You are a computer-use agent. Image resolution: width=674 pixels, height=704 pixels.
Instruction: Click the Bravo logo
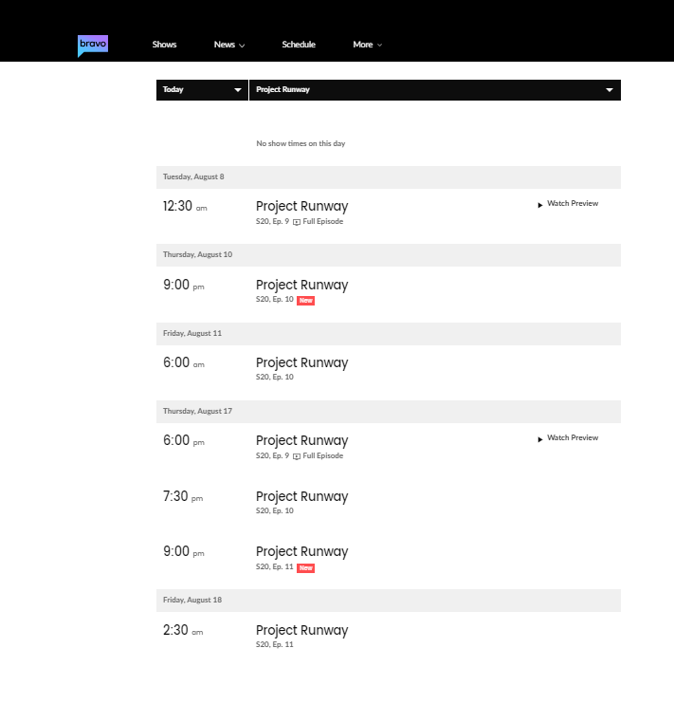point(93,46)
